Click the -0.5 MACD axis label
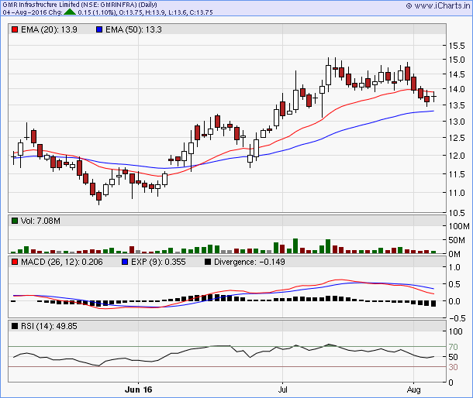The image size is (473, 398). click(457, 318)
